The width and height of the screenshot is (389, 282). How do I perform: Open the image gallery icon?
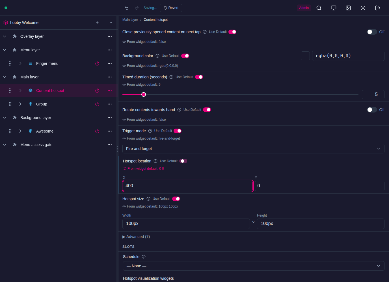(348, 8)
